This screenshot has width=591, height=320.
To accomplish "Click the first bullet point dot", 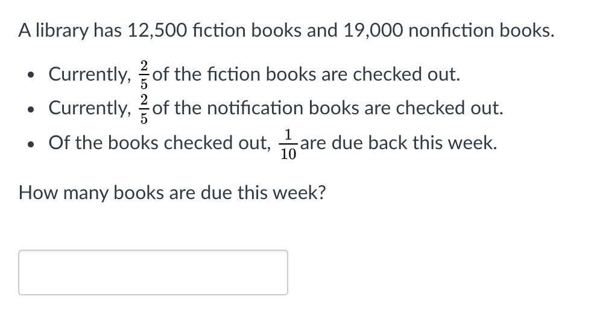I will click(x=31, y=75).
